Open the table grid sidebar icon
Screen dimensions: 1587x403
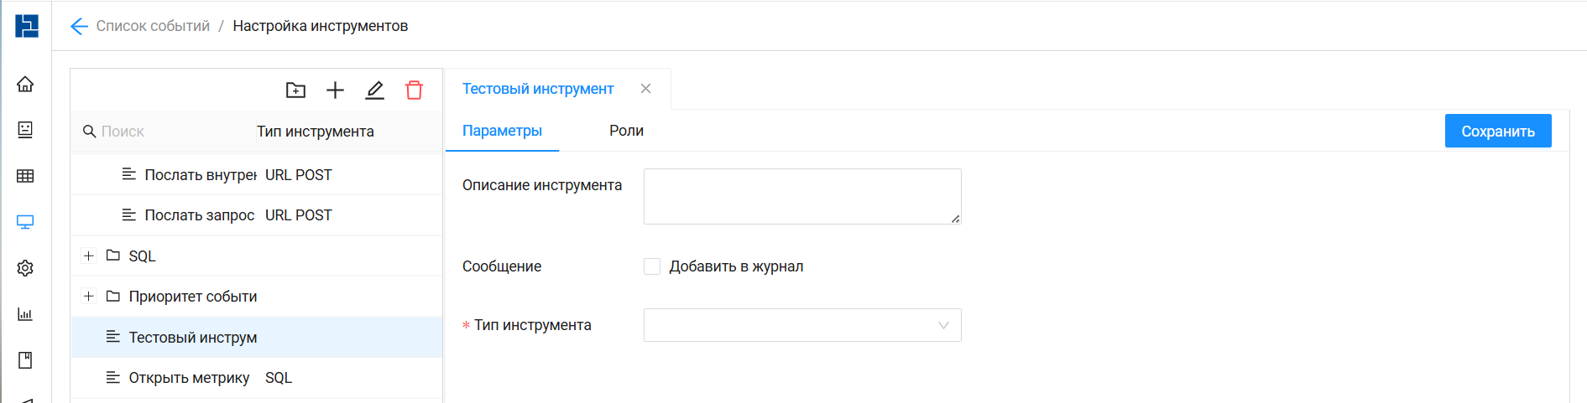click(x=25, y=176)
